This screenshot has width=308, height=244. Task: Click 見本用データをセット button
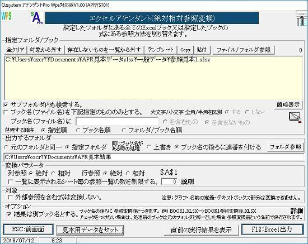pyautogui.click(x=90, y=230)
